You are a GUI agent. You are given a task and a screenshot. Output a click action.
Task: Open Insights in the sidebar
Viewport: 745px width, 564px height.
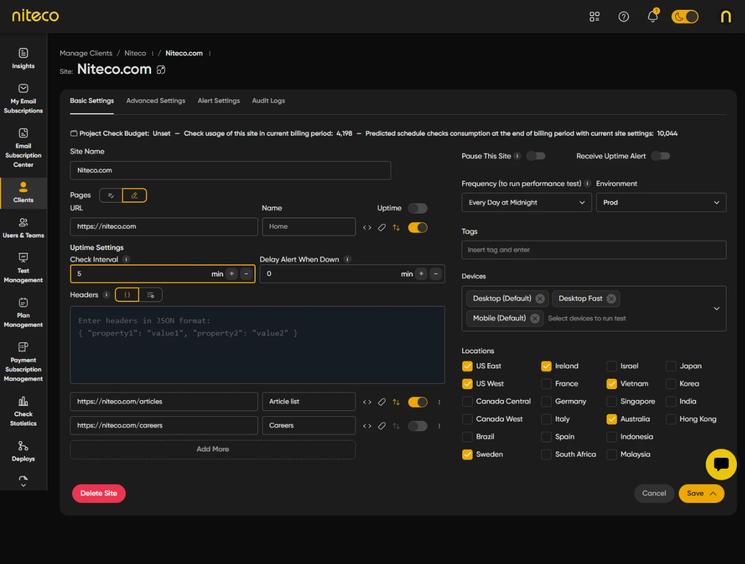[x=23, y=58]
